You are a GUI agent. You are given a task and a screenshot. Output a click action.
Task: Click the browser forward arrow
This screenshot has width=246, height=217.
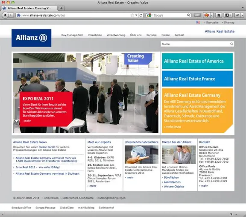pyautogui.click(x=11, y=15)
